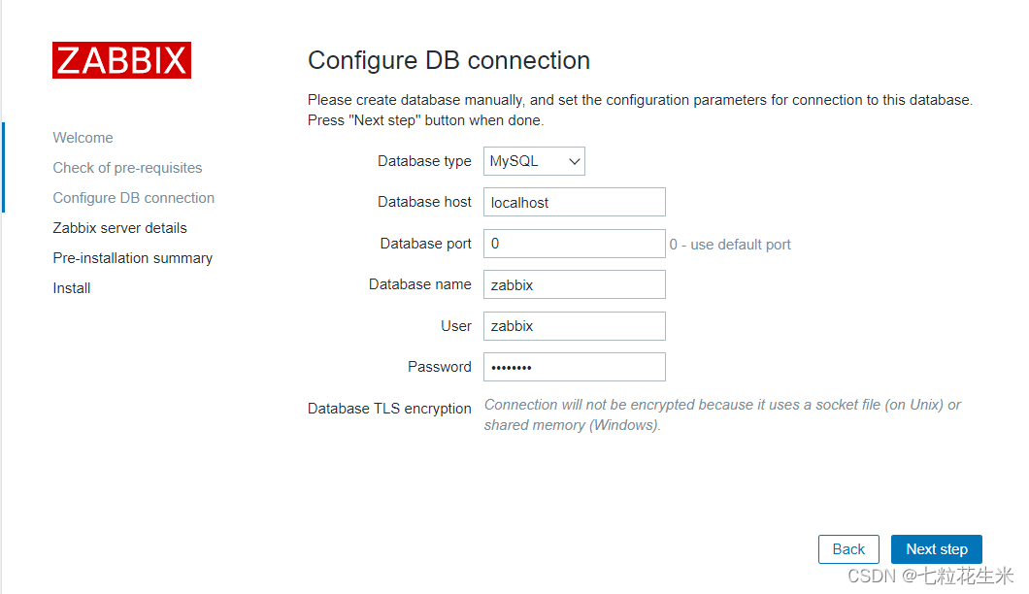
Task: Expand the MySQL database type selector
Action: pyautogui.click(x=534, y=161)
